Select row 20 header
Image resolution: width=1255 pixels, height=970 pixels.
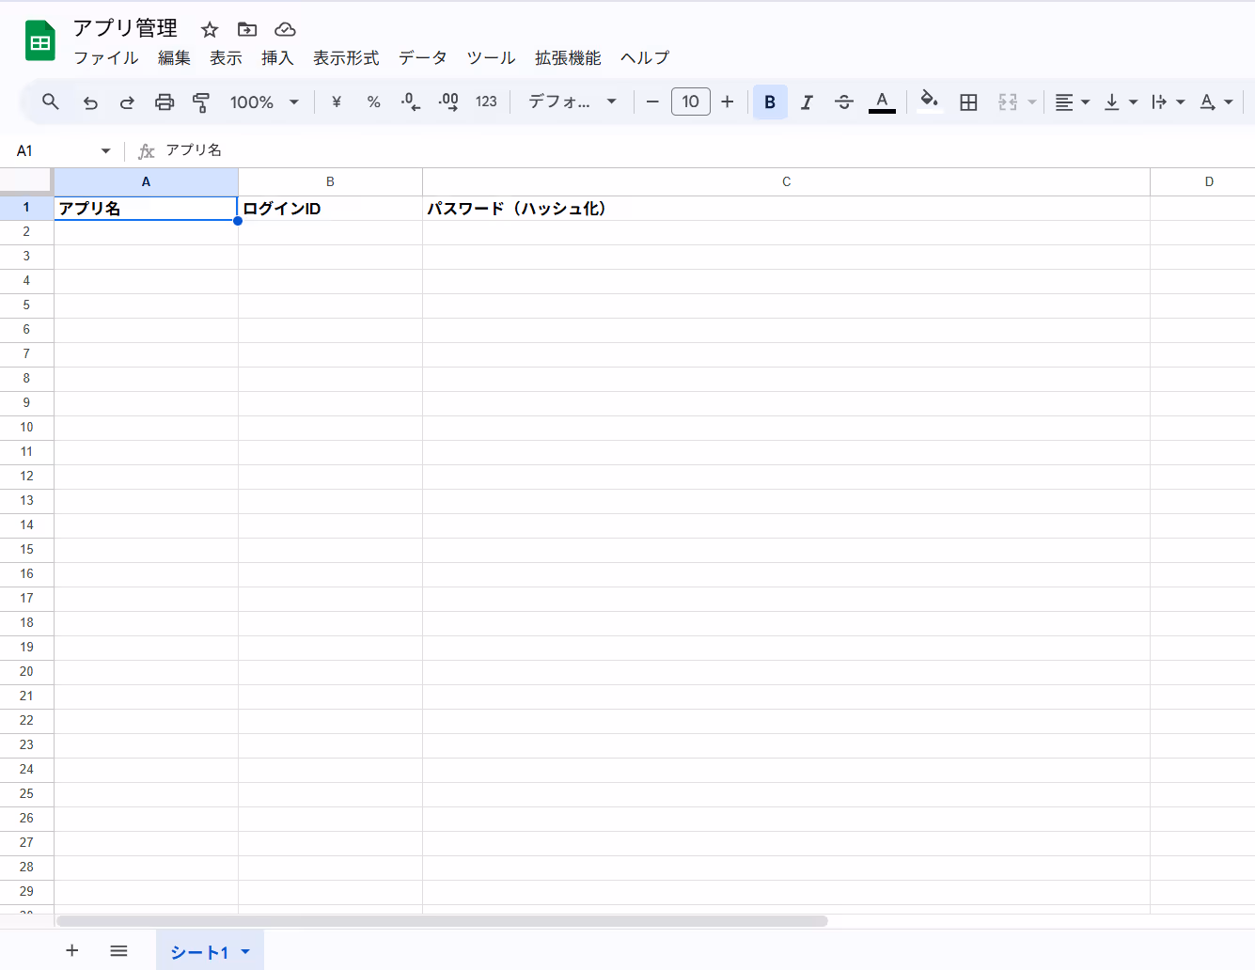tap(26, 671)
